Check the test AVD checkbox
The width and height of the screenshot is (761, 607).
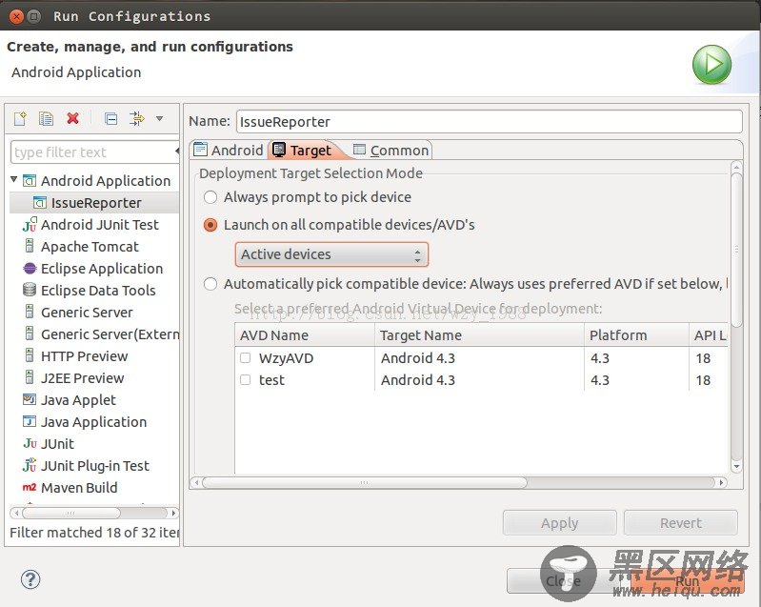pyautogui.click(x=246, y=380)
